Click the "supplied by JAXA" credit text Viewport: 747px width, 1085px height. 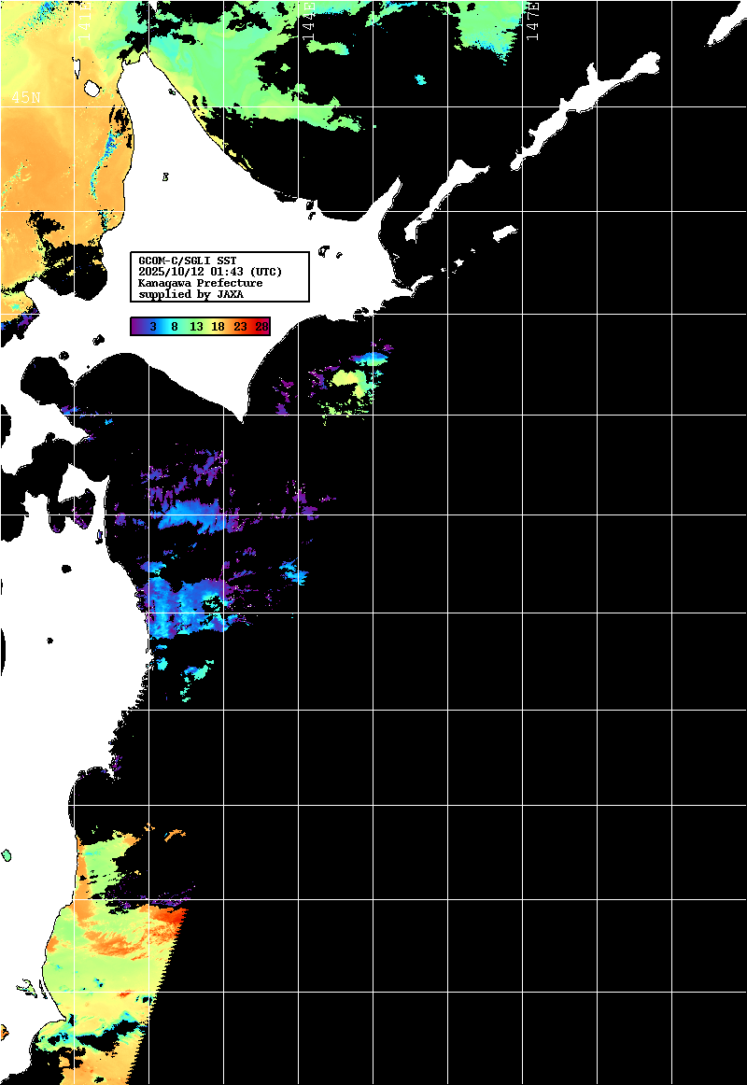[190, 294]
